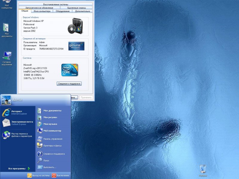Open Мои документы in the Start menu
Screen dimensions: 239x179
(49, 111)
